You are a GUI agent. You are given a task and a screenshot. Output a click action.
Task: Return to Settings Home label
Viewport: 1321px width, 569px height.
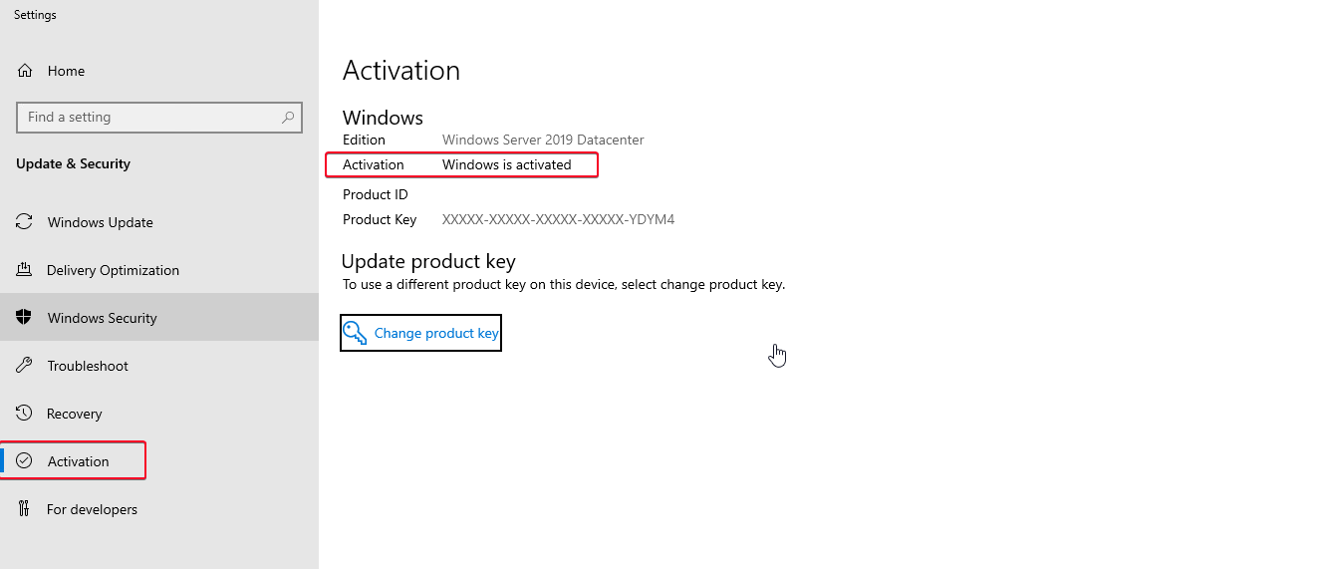click(x=66, y=71)
